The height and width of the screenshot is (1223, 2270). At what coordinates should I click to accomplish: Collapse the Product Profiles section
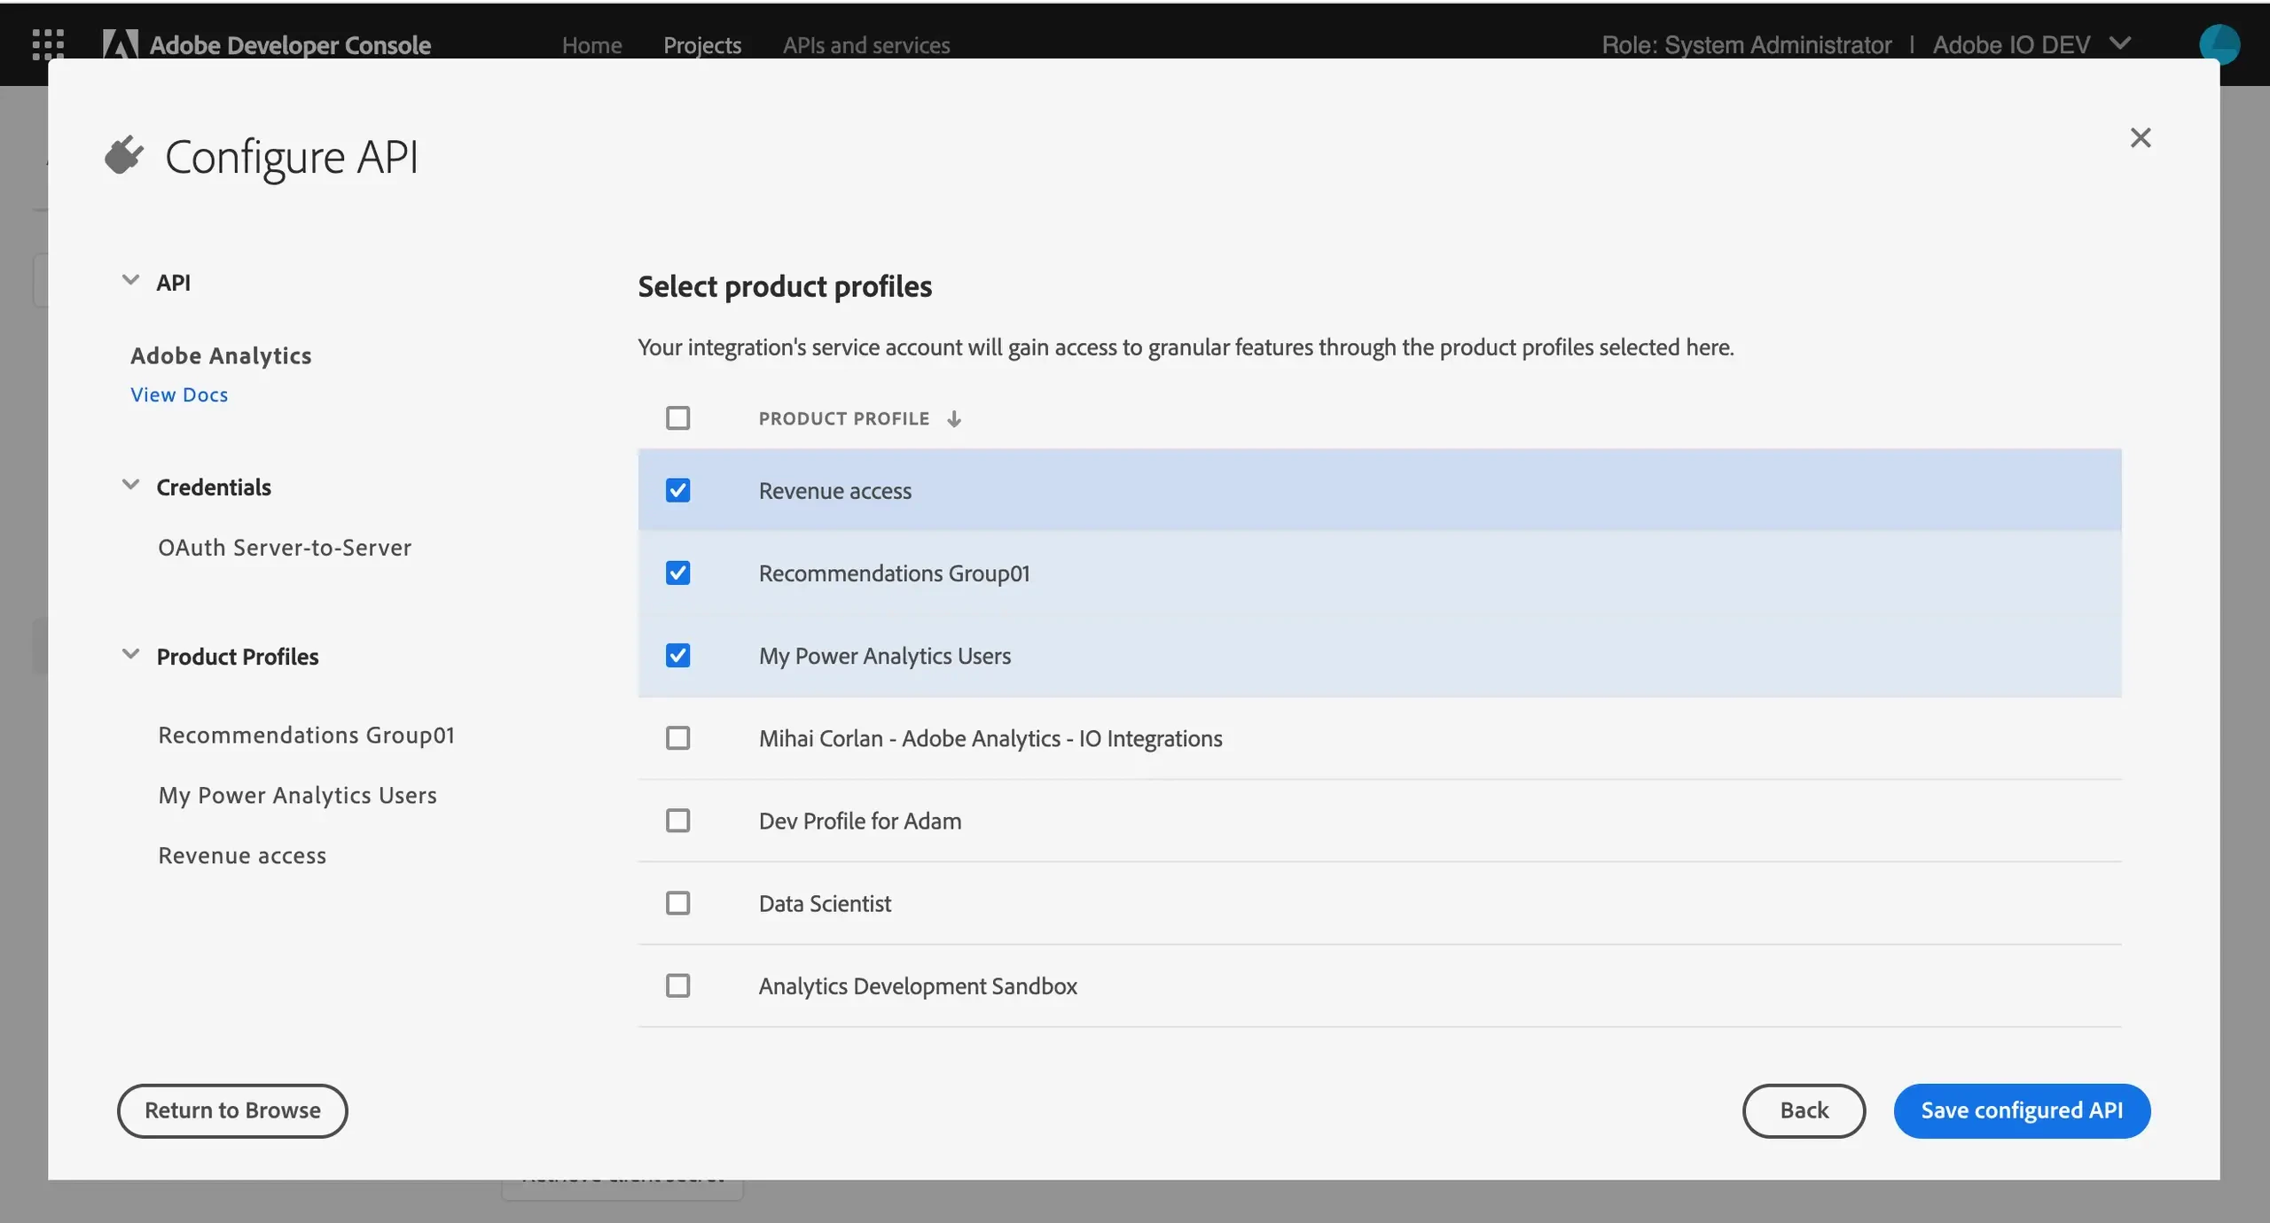coord(130,655)
